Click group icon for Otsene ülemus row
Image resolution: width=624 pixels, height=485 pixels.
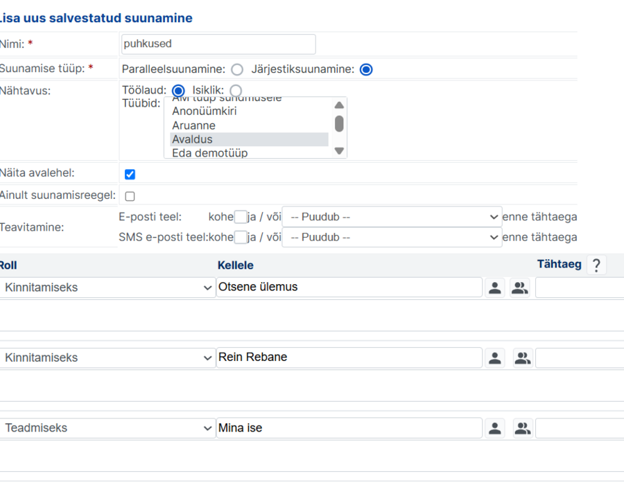point(520,288)
